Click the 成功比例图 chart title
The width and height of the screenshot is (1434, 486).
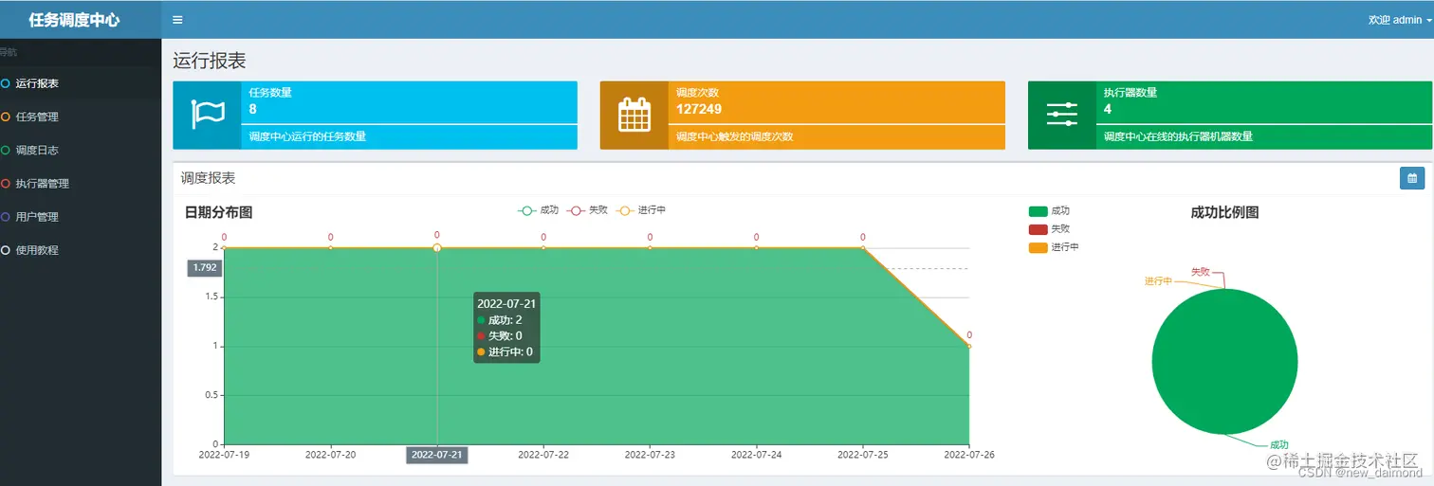point(1224,213)
